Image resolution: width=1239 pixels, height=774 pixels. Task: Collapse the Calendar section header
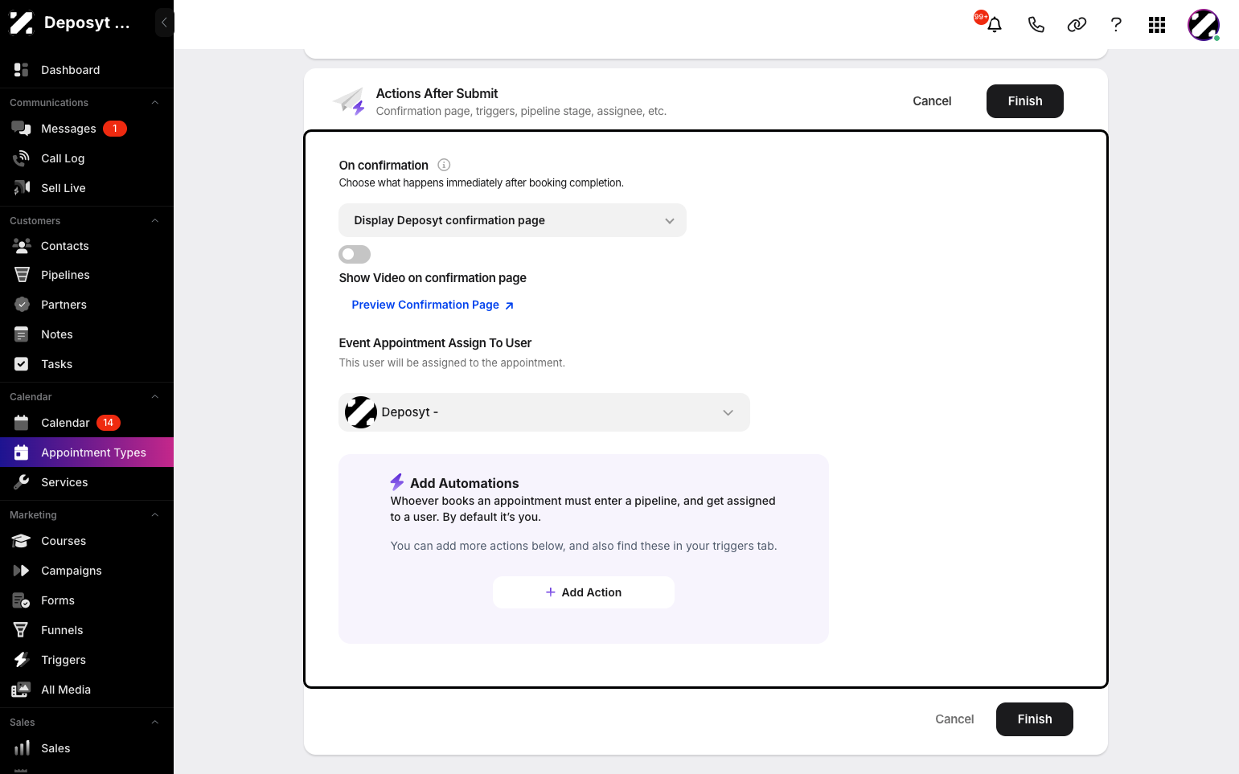click(x=155, y=397)
